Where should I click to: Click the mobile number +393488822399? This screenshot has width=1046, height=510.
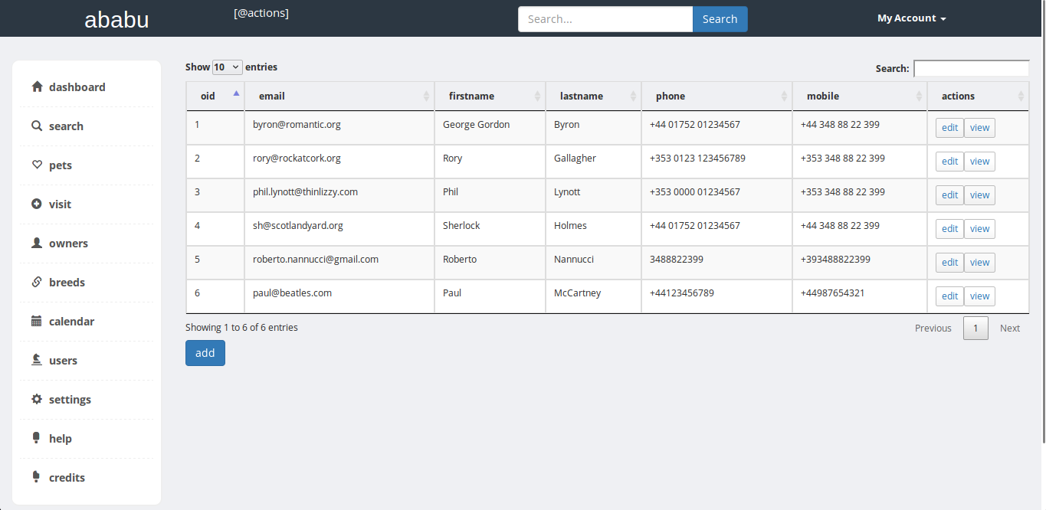(835, 259)
